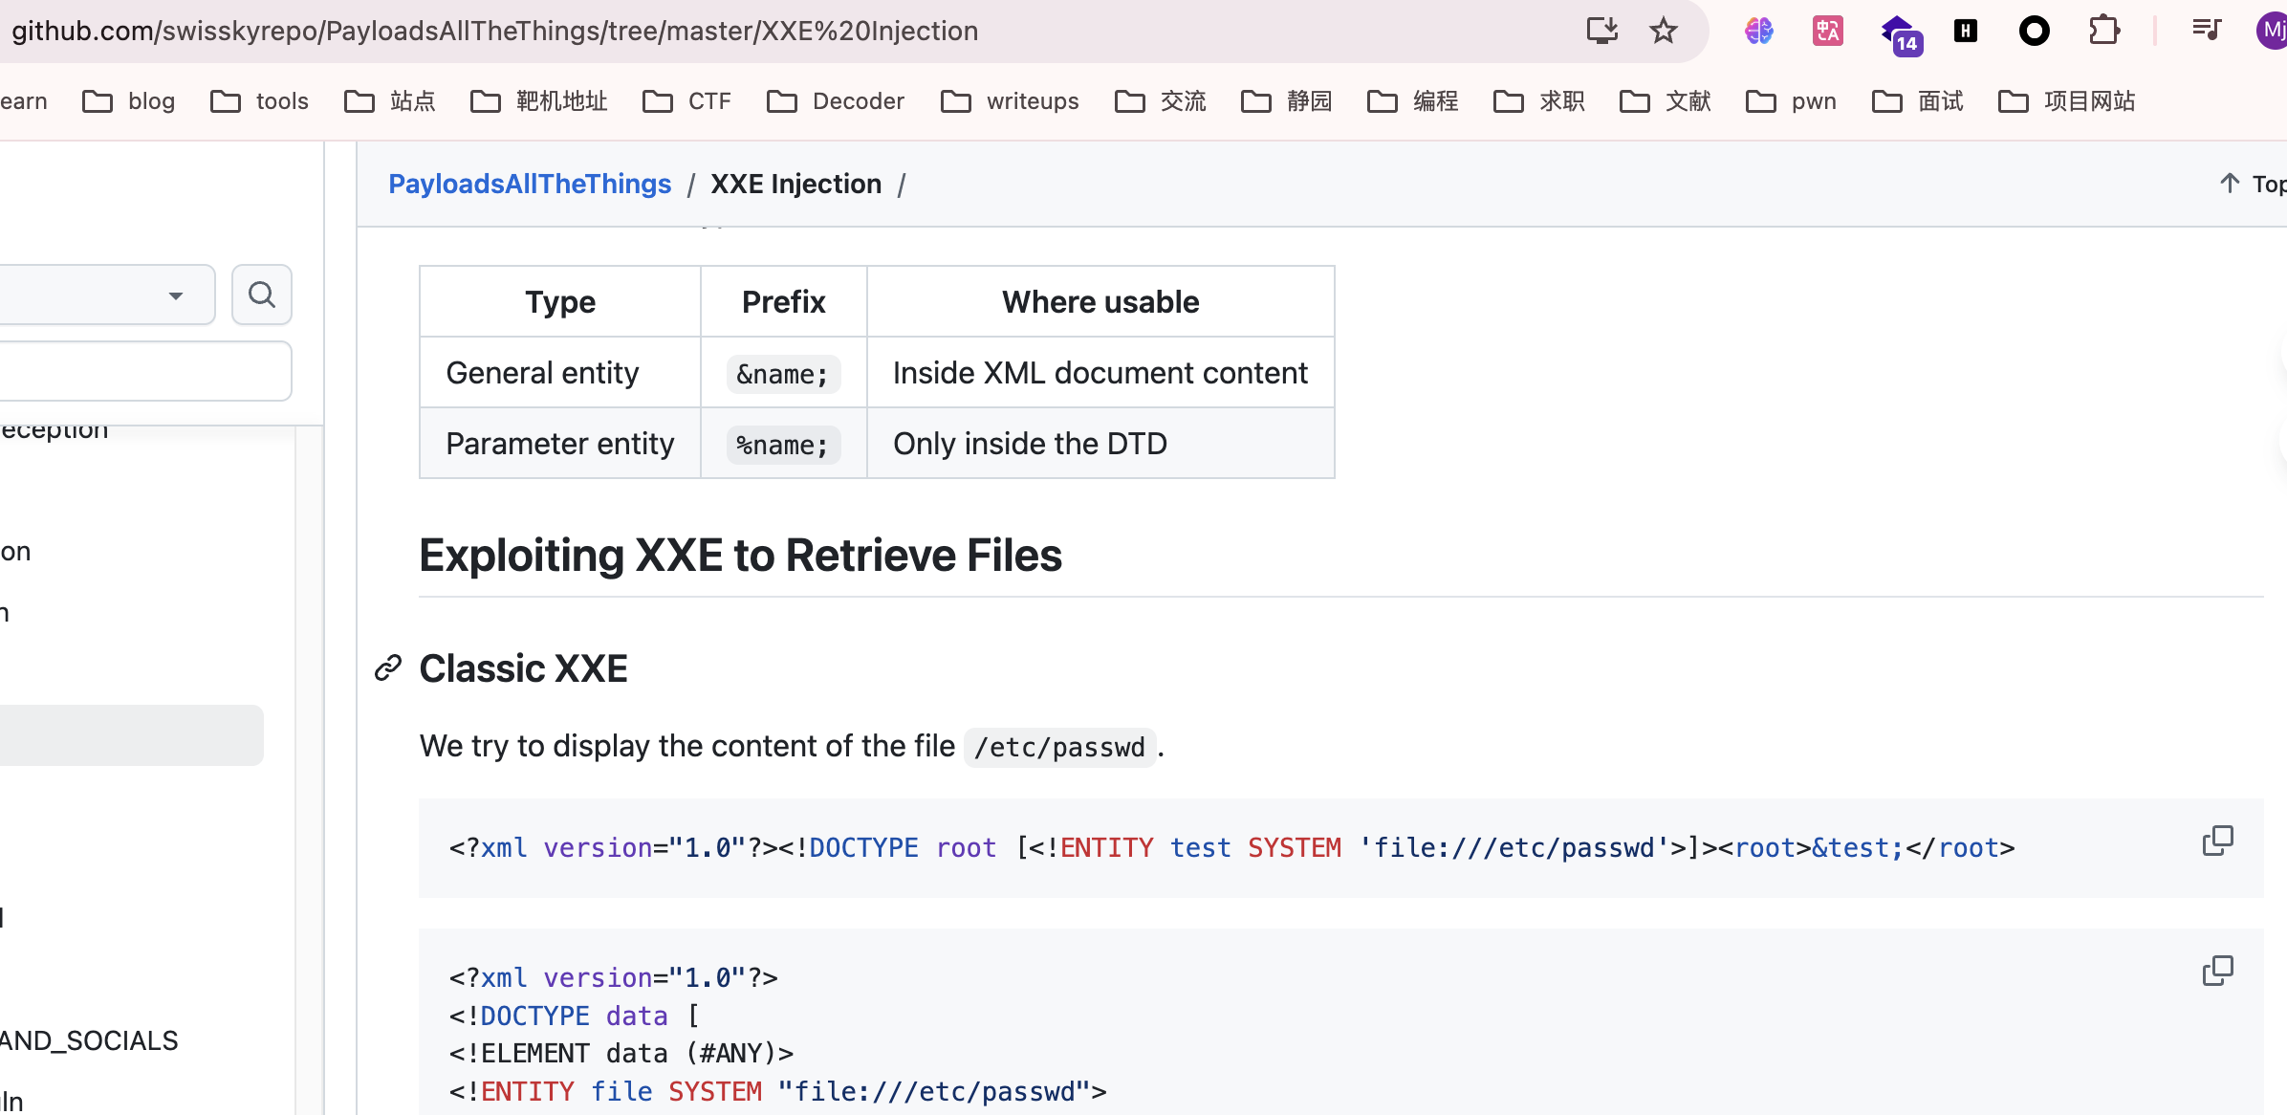The image size is (2287, 1115).
Task: Open the brain extension icon
Action: [1758, 31]
